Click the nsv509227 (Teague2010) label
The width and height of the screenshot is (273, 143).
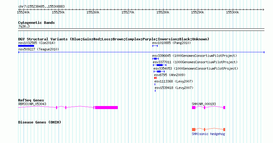click(39, 49)
